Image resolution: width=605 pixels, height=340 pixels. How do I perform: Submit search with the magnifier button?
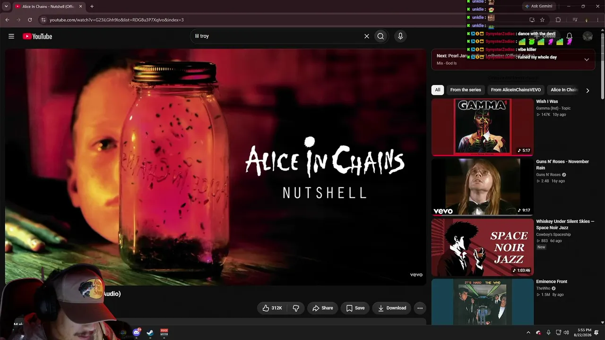click(380, 36)
